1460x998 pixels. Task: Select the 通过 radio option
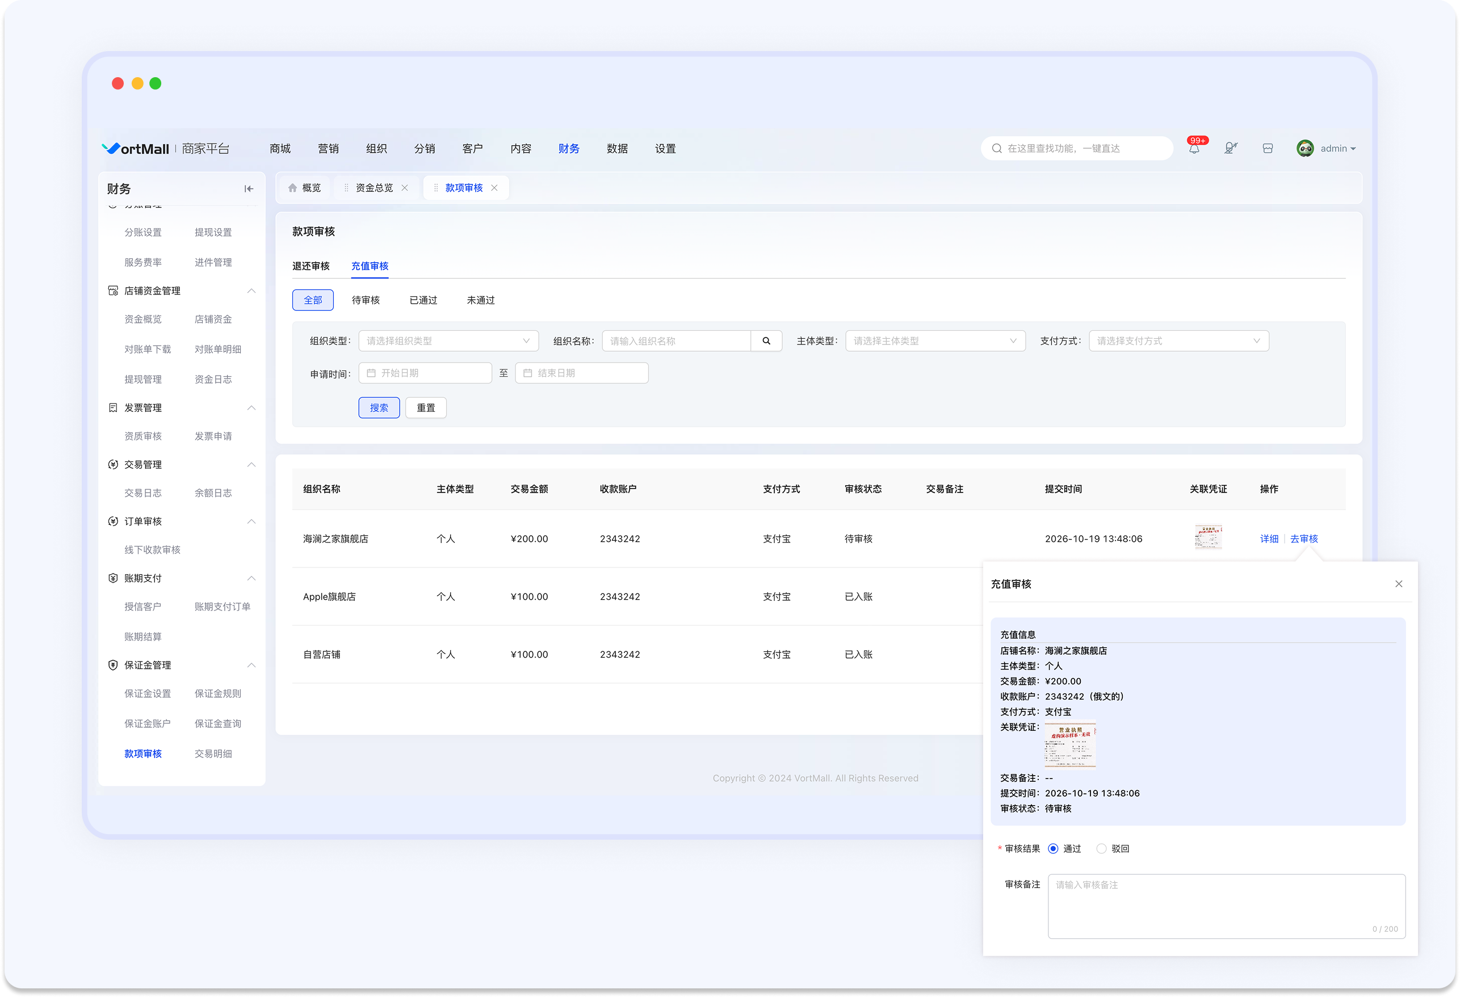coord(1053,849)
